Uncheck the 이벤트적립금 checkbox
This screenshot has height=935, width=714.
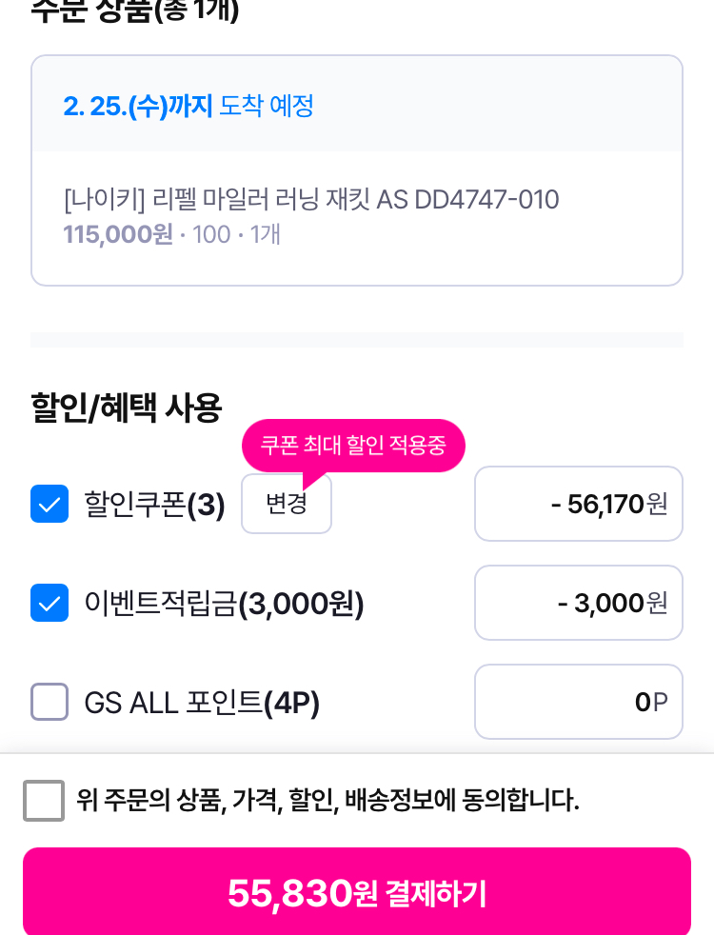click(50, 603)
